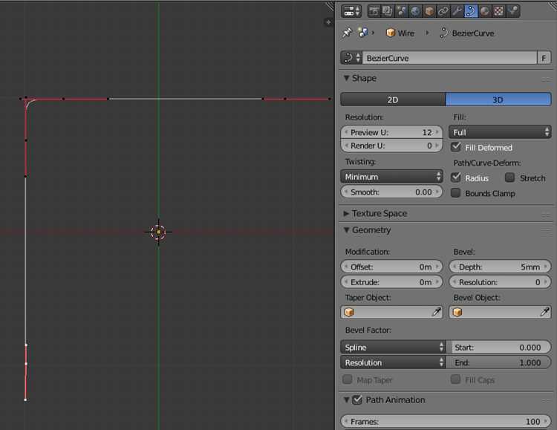
Task: Click the Bevel Depth 5mm slider field
Action: tap(500, 267)
